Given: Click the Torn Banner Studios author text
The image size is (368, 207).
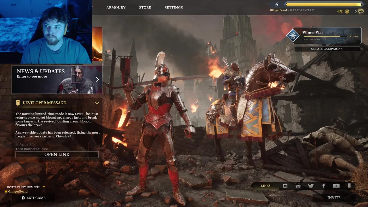Looking at the screenshot, I should tap(32, 149).
